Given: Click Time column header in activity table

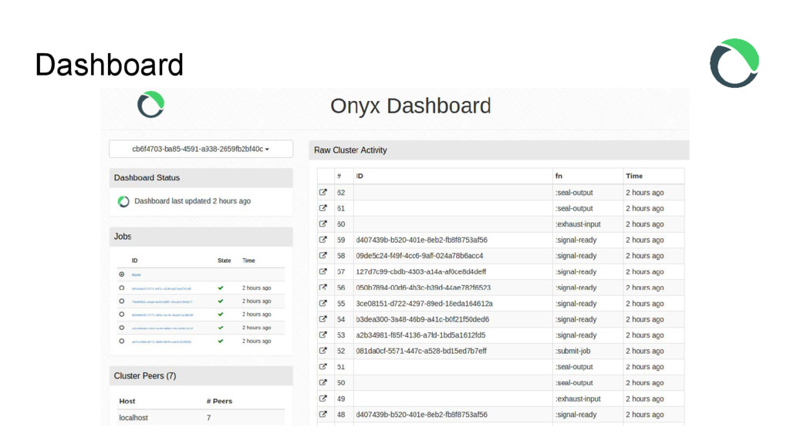Looking at the screenshot, I should pyautogui.click(x=634, y=176).
